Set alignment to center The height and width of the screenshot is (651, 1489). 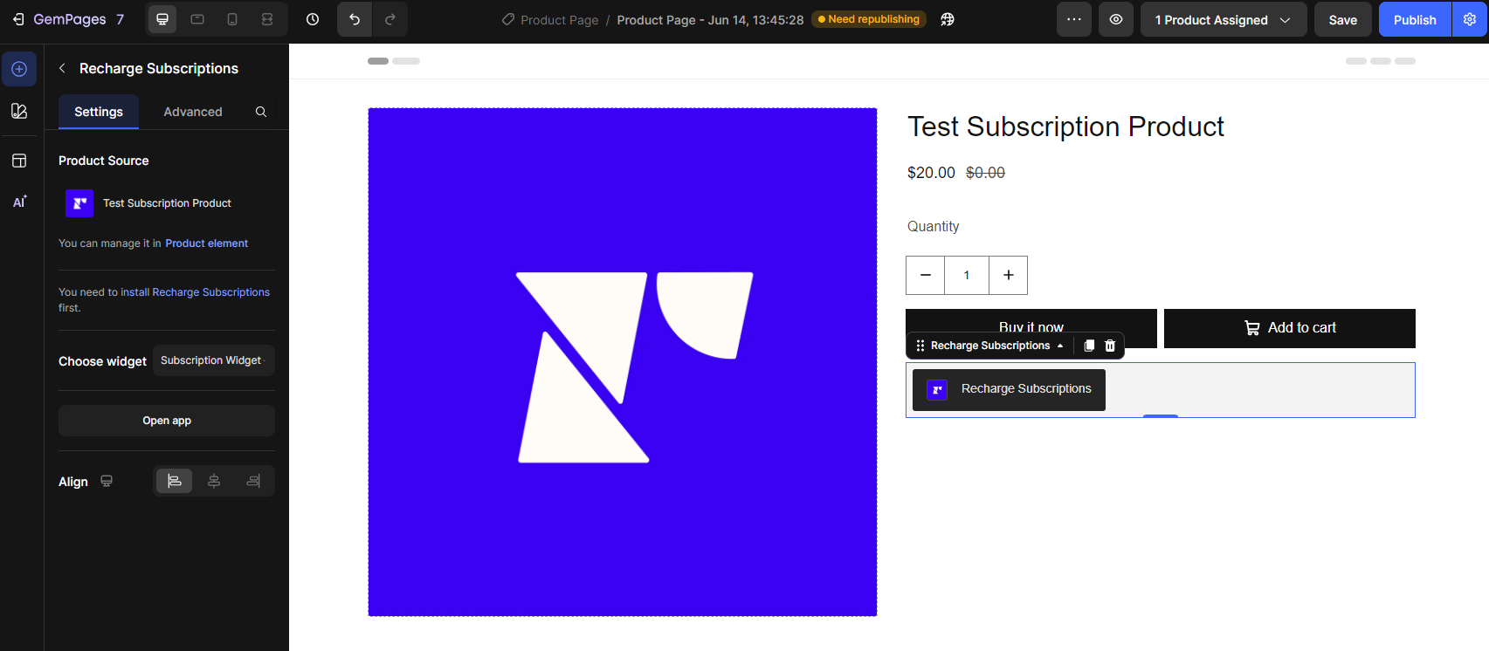click(214, 481)
